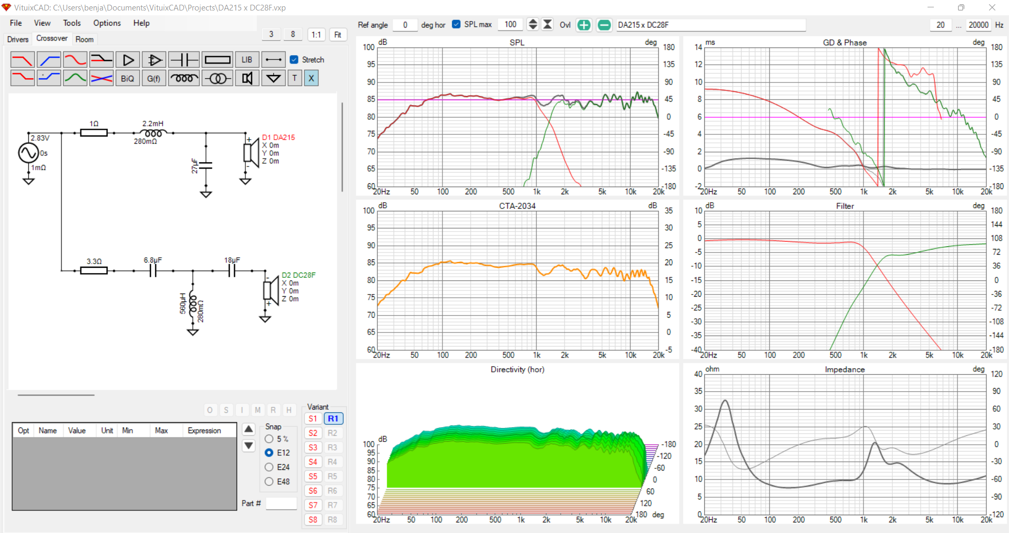The height and width of the screenshot is (533, 1009).
Task: Open the Tools menu
Action: click(x=72, y=23)
